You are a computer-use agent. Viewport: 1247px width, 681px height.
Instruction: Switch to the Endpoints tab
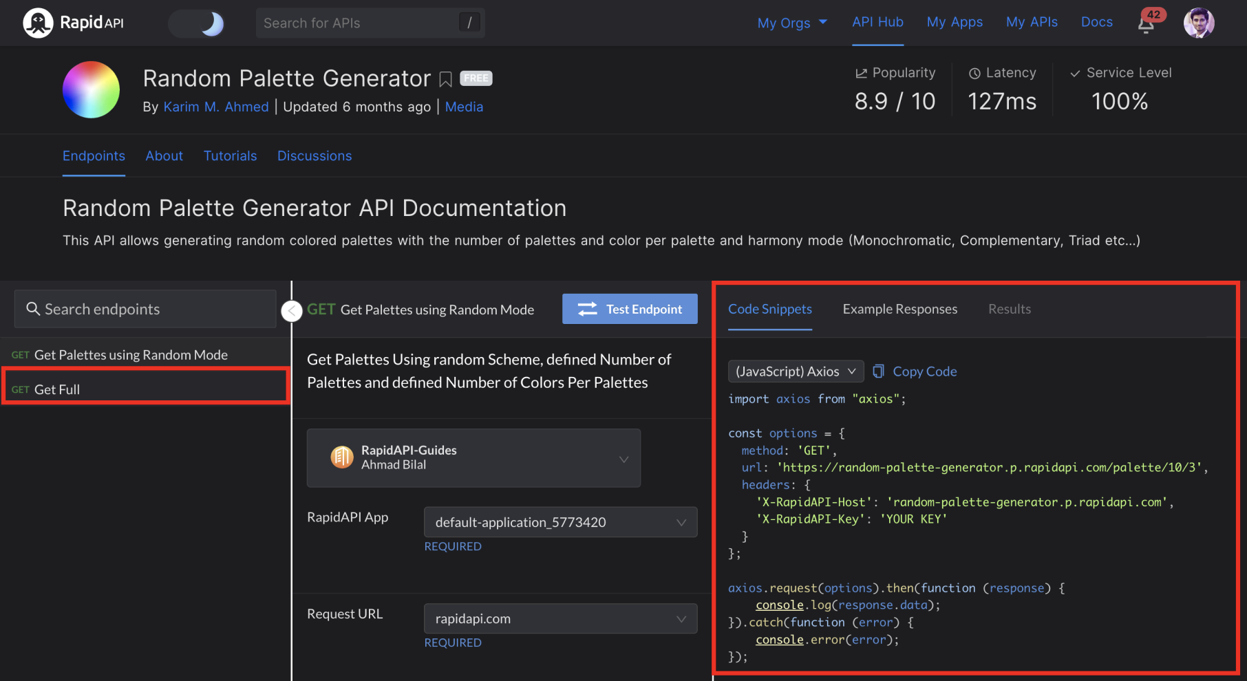point(94,156)
